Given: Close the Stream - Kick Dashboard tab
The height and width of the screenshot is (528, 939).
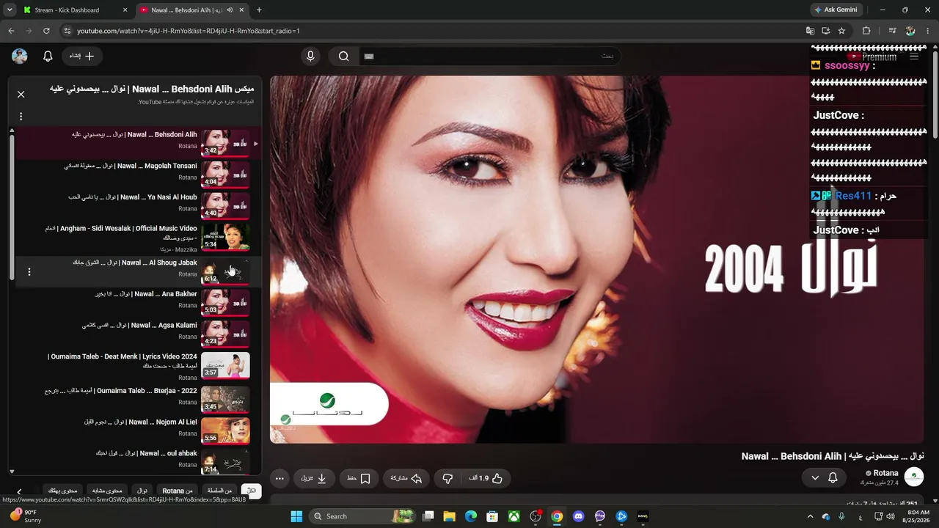Looking at the screenshot, I should 125,10.
